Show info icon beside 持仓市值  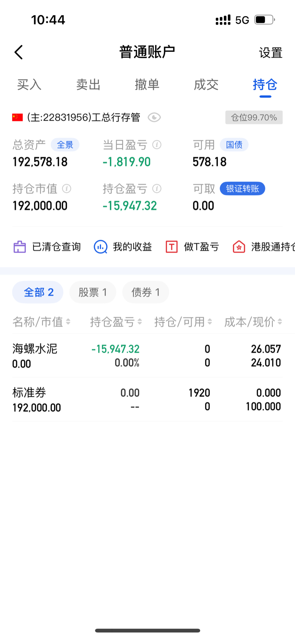66,188
